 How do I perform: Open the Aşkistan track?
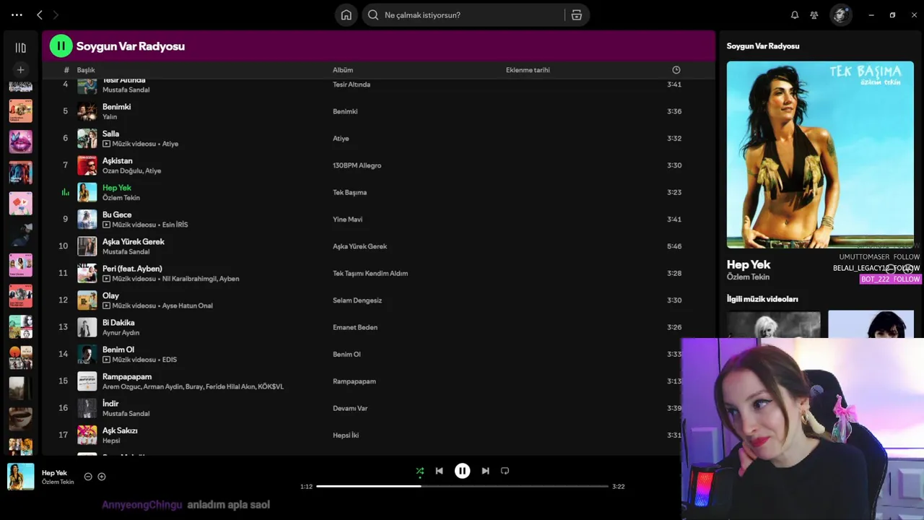pos(118,161)
